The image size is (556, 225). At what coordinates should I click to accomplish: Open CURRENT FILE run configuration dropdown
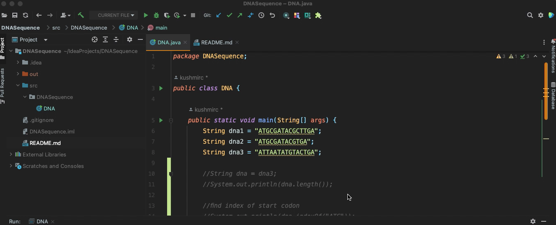[113, 15]
